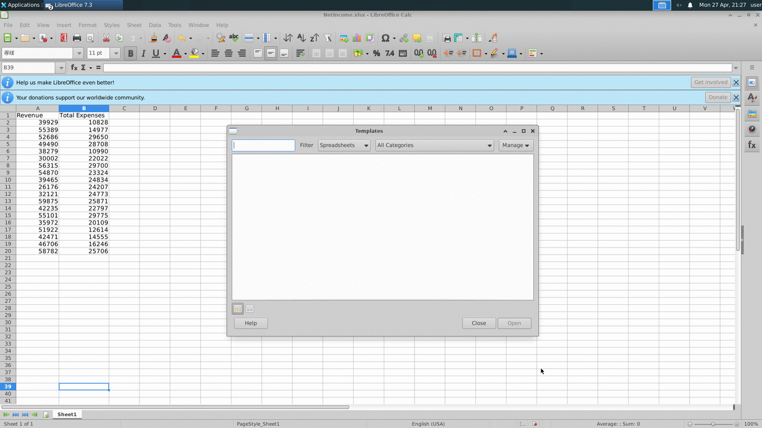Merge and center cells
The image size is (762, 428).
[316, 53]
